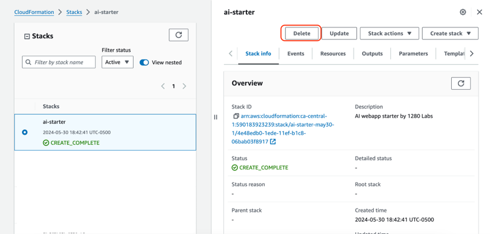Click the Delete button

pos(302,34)
